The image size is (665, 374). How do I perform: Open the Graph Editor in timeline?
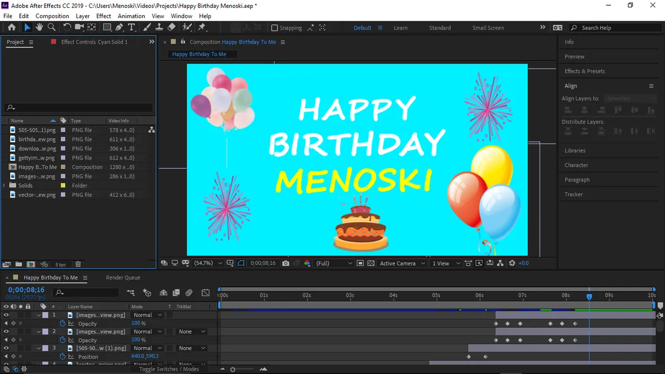(206, 293)
